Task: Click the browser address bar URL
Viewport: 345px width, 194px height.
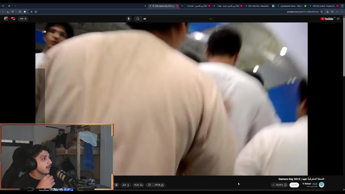Action: [303, 12]
